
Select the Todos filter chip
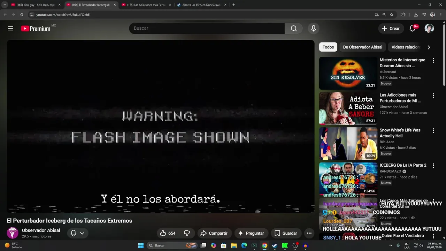(x=328, y=47)
